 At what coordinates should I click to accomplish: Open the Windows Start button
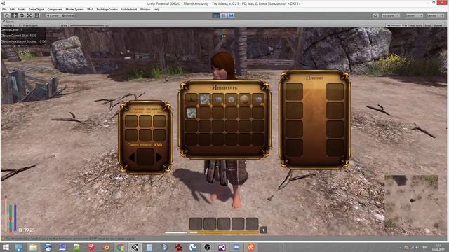tap(6, 247)
